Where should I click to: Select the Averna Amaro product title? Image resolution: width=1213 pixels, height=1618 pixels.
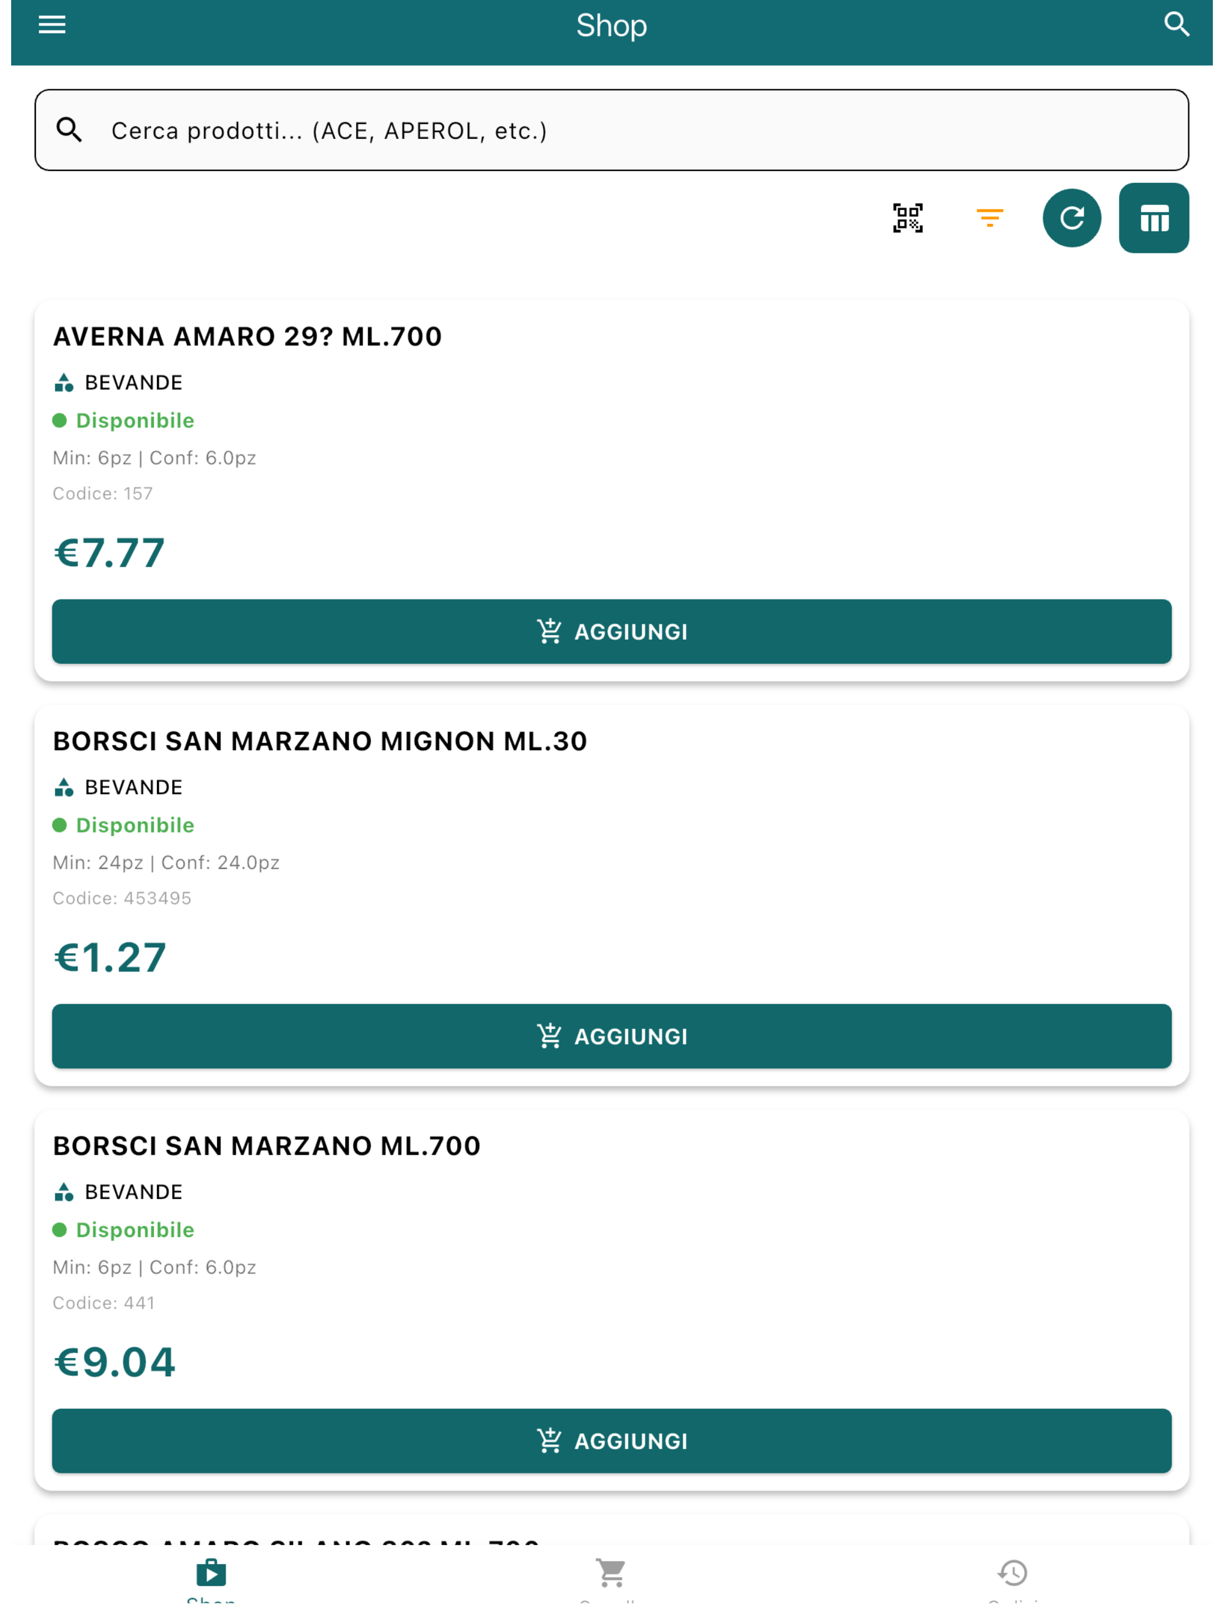coord(247,336)
